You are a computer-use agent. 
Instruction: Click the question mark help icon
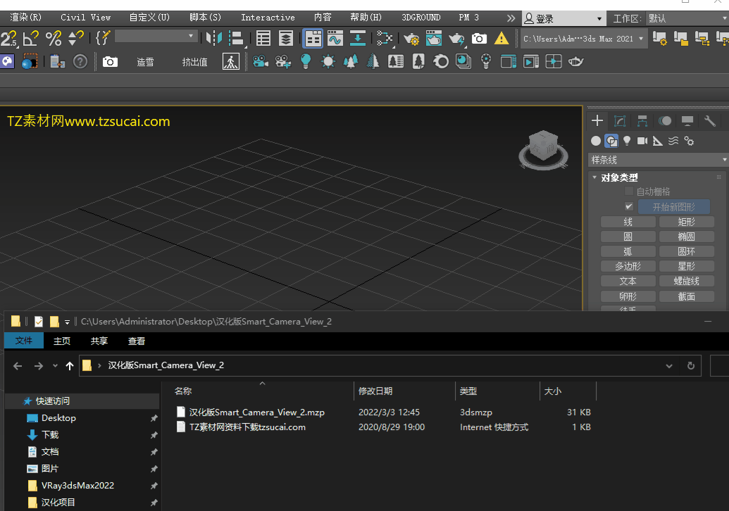80,61
